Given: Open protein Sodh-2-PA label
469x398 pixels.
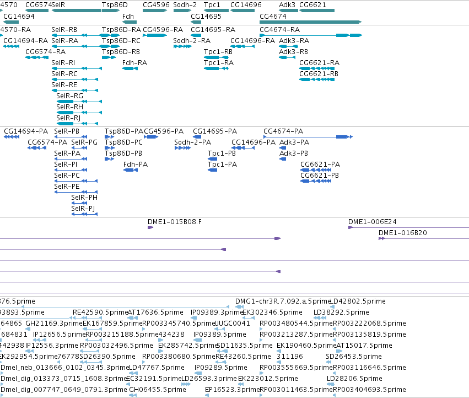Looking at the screenshot, I should [193, 142].
